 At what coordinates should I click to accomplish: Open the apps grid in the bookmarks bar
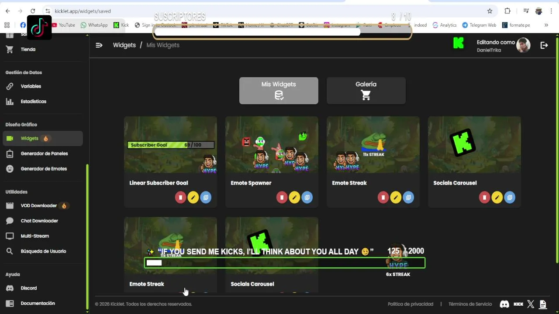coord(7,25)
